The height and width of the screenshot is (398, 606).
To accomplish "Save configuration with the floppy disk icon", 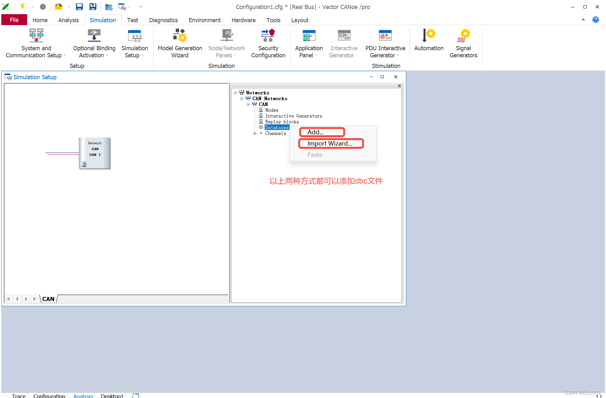I will [79, 7].
